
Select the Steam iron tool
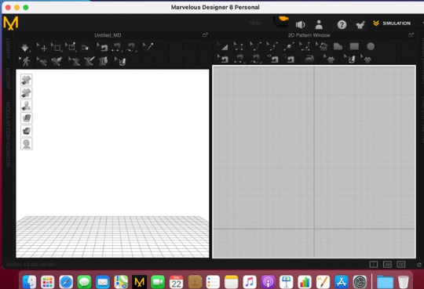click(x=309, y=59)
